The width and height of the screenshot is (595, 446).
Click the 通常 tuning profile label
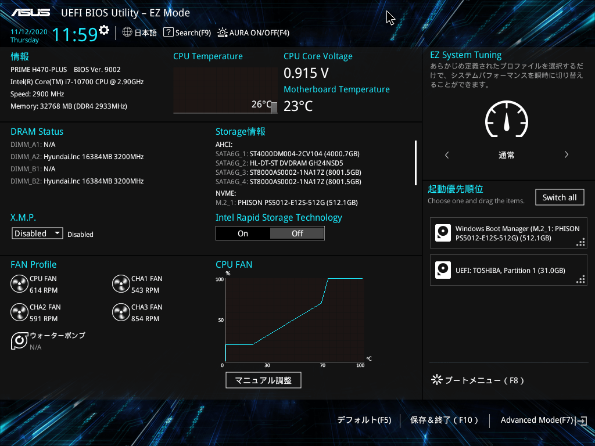pos(507,155)
